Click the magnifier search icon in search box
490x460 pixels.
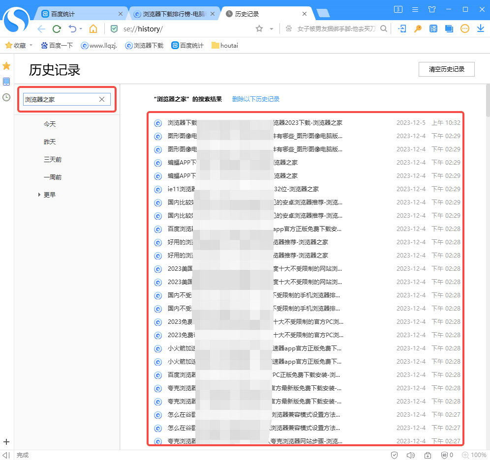pos(384,29)
